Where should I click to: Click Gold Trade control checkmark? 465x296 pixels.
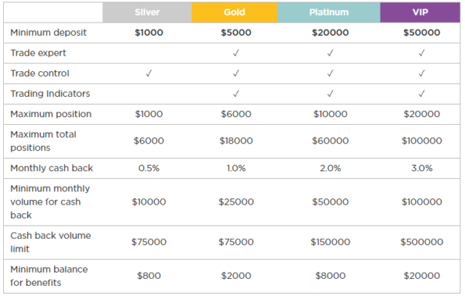(x=236, y=74)
